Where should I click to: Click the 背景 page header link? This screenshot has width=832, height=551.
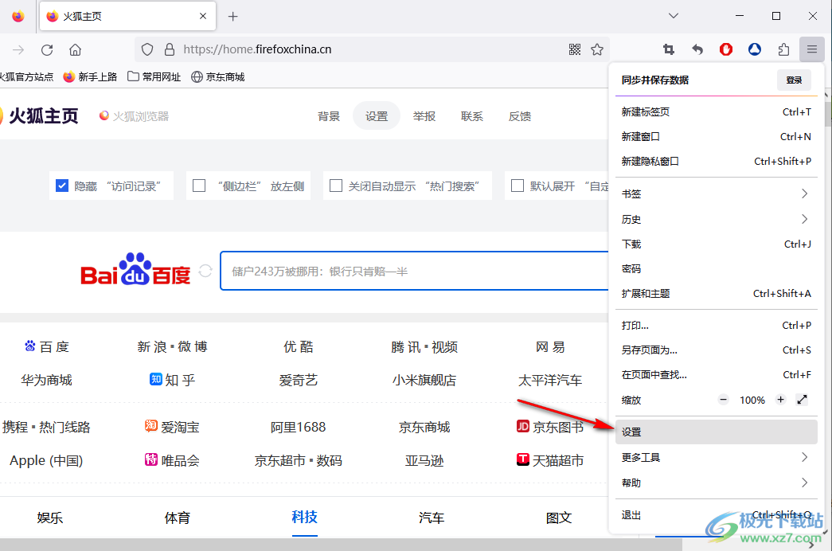click(329, 115)
